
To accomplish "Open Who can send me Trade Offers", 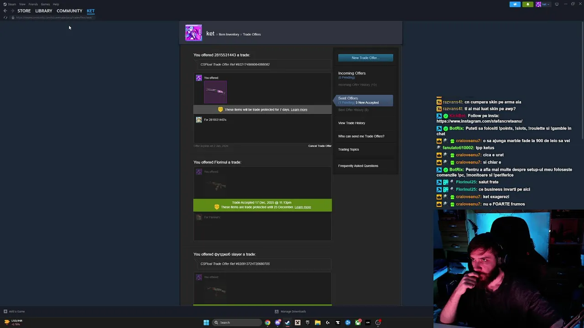I will click(361, 136).
